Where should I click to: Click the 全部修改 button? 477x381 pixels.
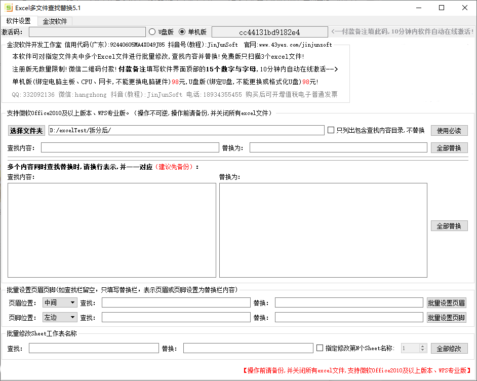pos(449,349)
